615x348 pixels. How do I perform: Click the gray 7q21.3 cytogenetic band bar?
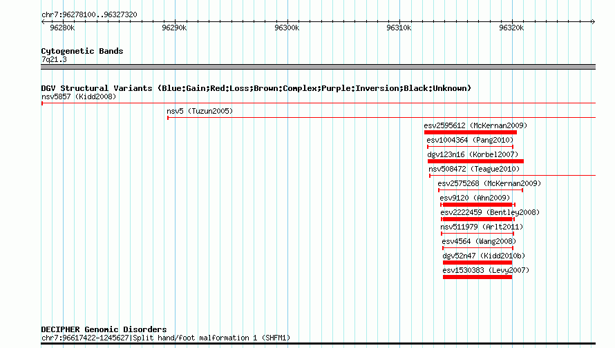click(318, 67)
